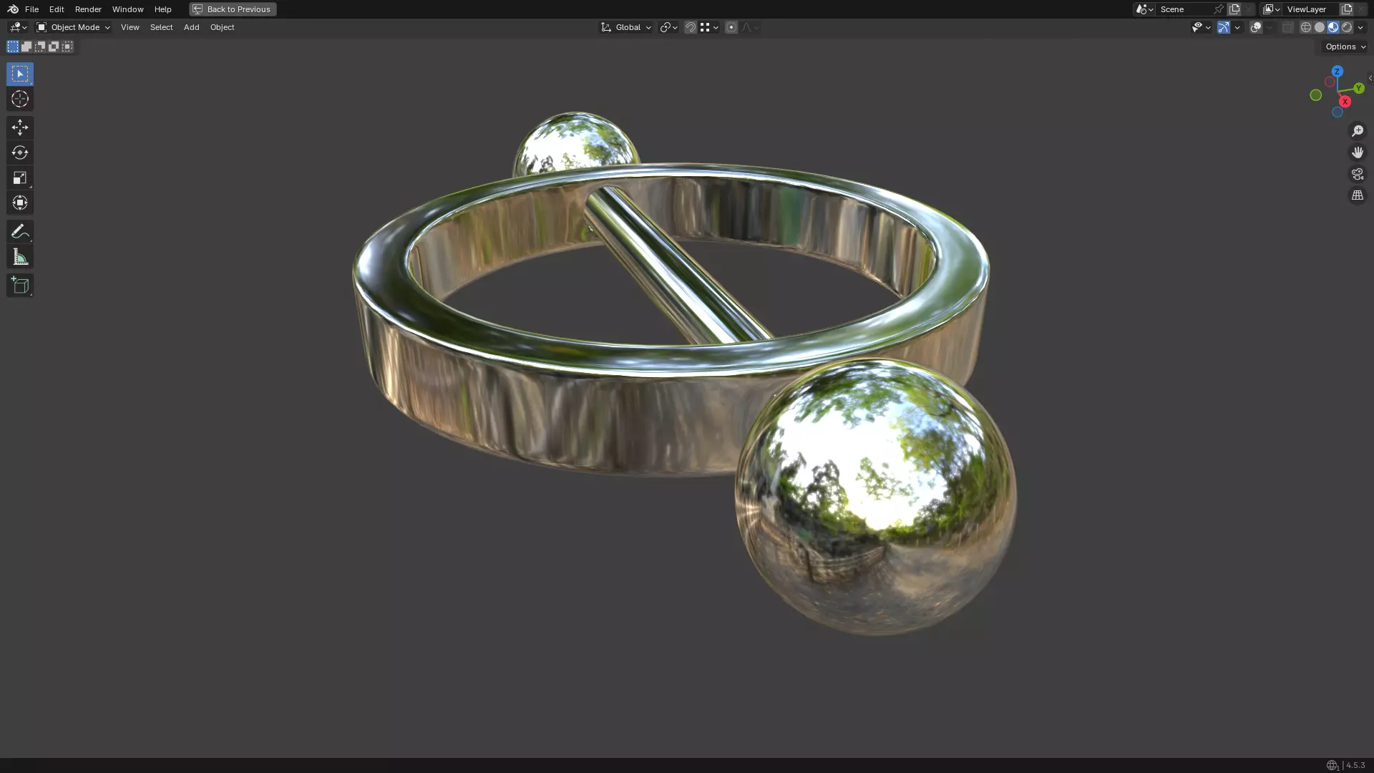
Task: Switch to material preview shading
Action: tap(1333, 27)
